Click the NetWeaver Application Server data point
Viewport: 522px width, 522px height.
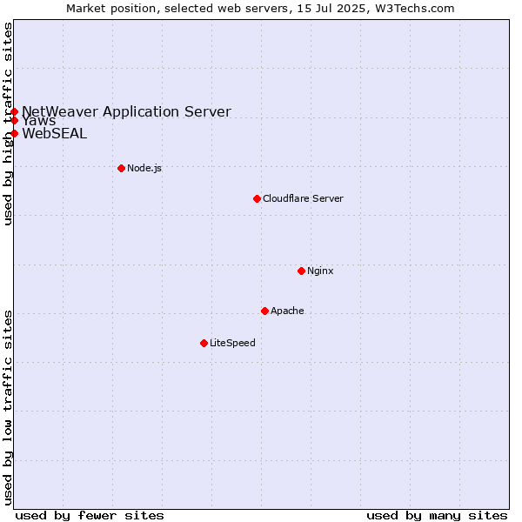tap(14, 111)
